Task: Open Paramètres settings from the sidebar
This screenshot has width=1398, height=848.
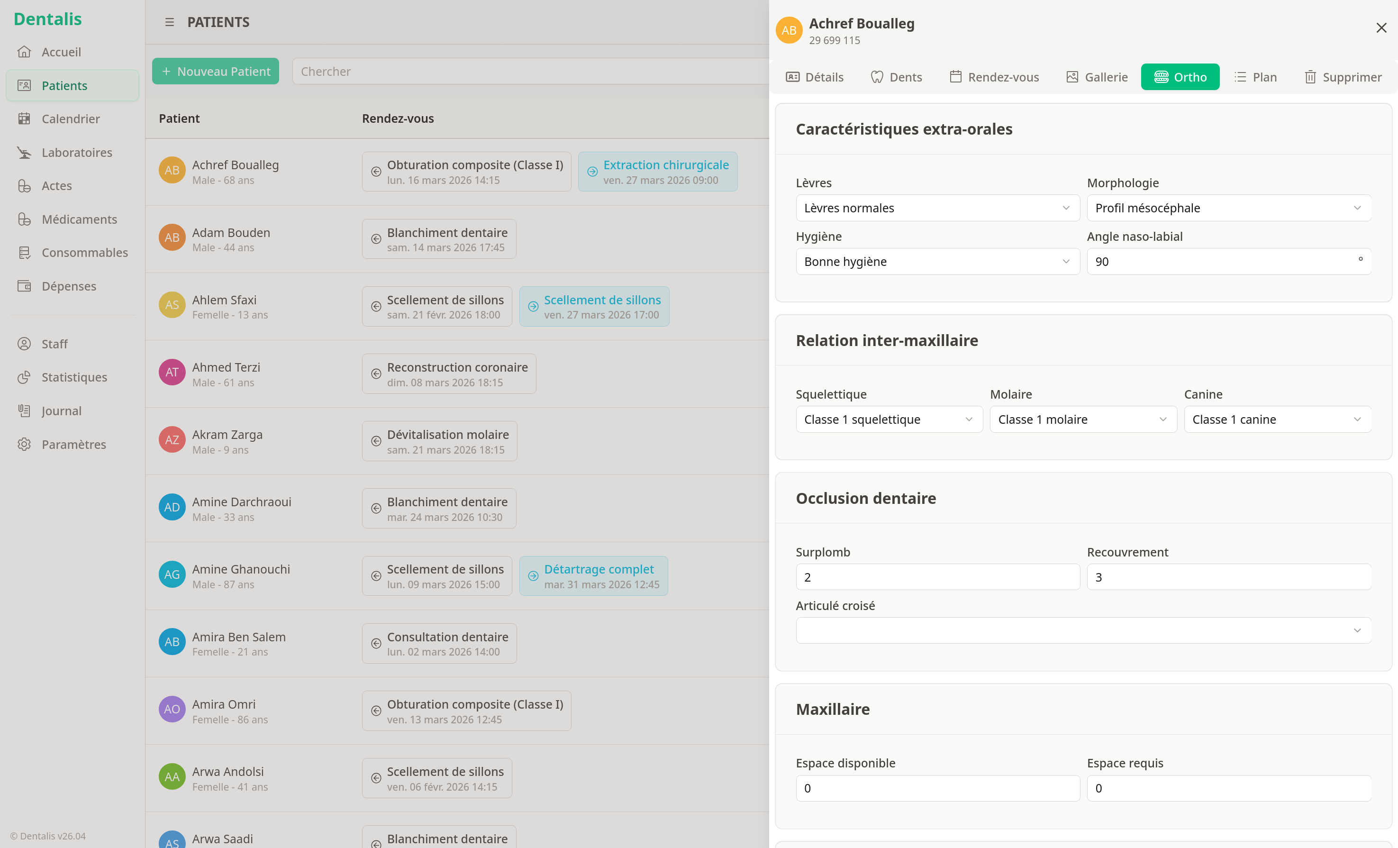Action: coord(73,444)
